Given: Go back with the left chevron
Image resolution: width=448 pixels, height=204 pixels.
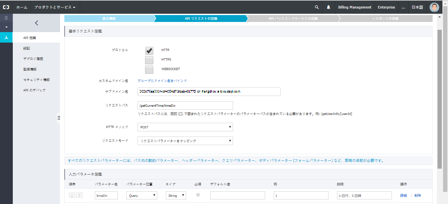Looking at the screenshot, I should 36,23.
